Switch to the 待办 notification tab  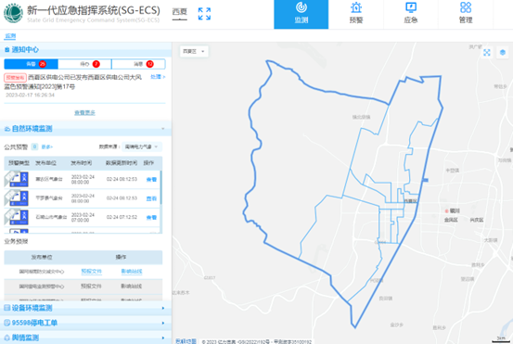[84, 64]
